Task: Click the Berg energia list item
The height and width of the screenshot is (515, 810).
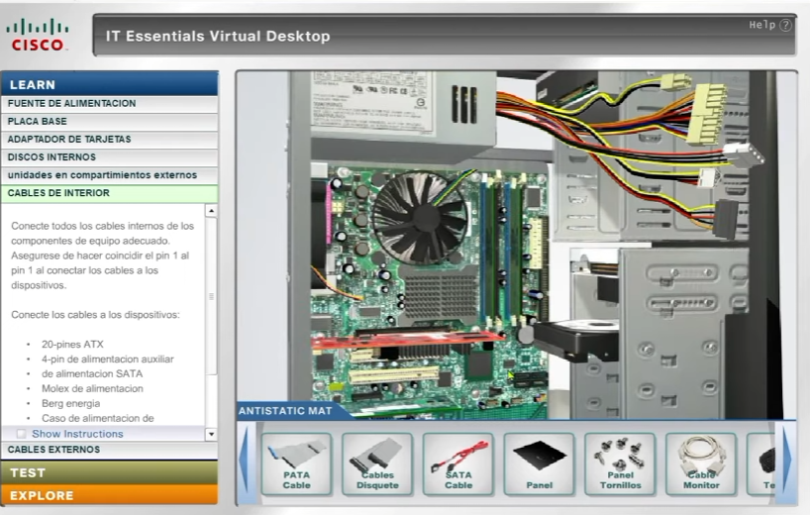Action: click(70, 403)
